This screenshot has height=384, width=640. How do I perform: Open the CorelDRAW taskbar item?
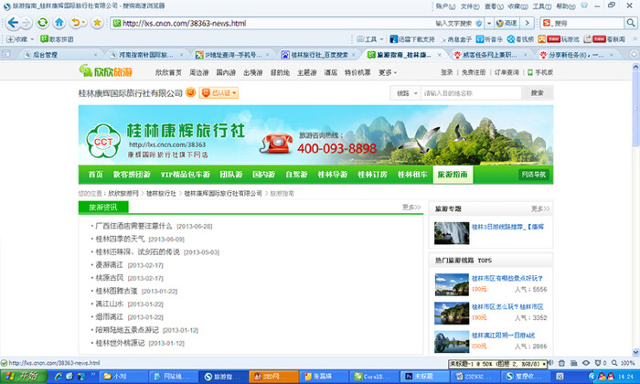374,377
